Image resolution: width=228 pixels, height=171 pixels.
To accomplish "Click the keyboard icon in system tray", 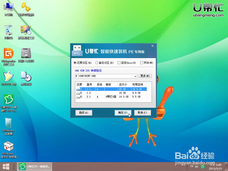I will click(x=197, y=166).
